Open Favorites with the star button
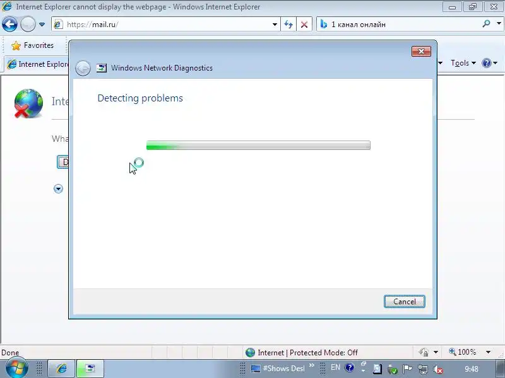This screenshot has width=505, height=378. tap(32, 45)
